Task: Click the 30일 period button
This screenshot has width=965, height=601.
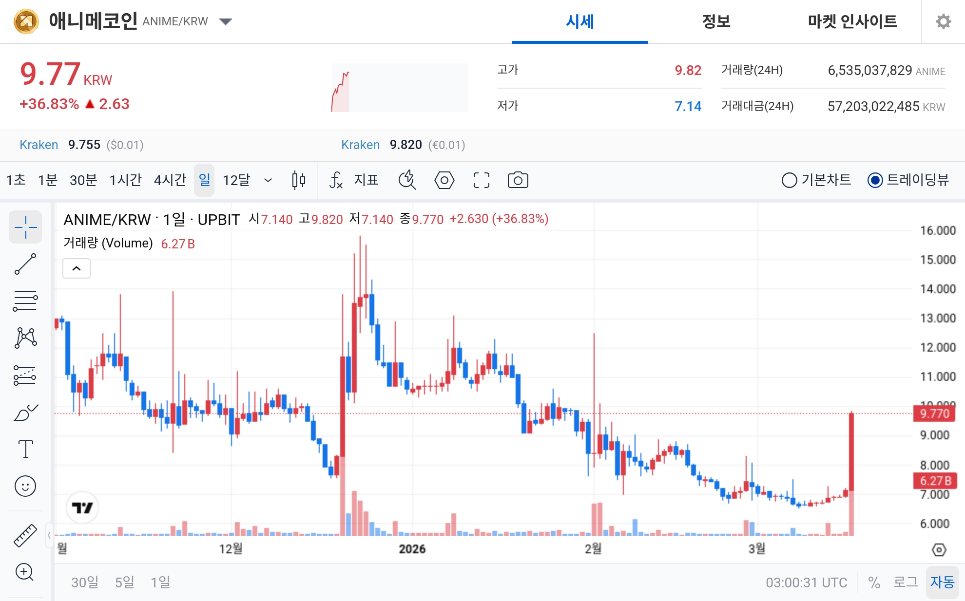Action: pyautogui.click(x=84, y=582)
